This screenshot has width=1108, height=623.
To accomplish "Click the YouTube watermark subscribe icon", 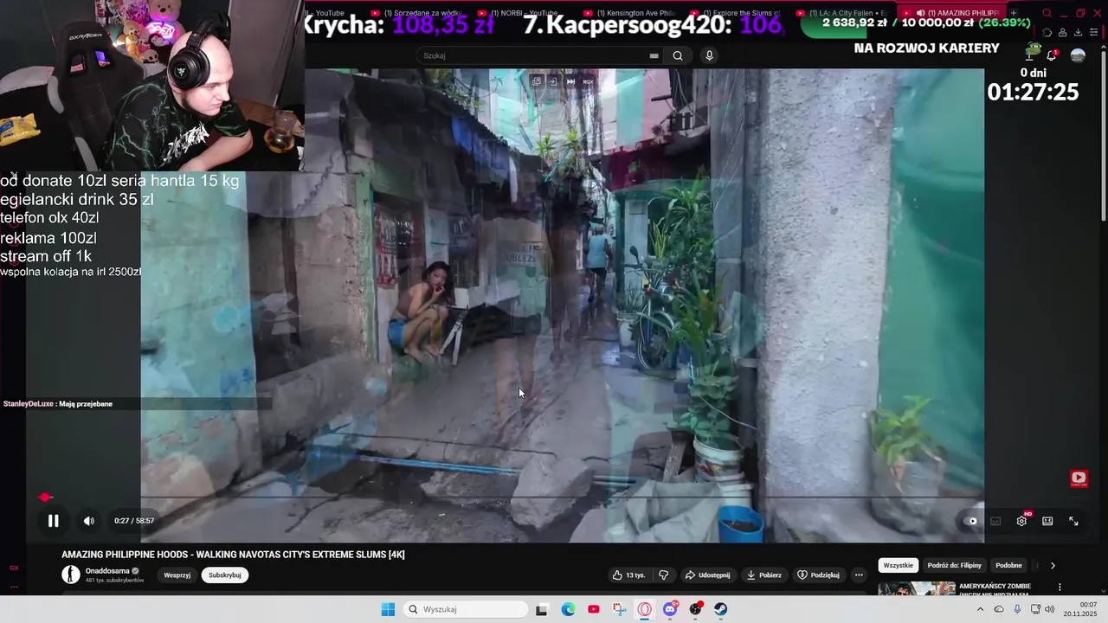I will [x=1079, y=478].
